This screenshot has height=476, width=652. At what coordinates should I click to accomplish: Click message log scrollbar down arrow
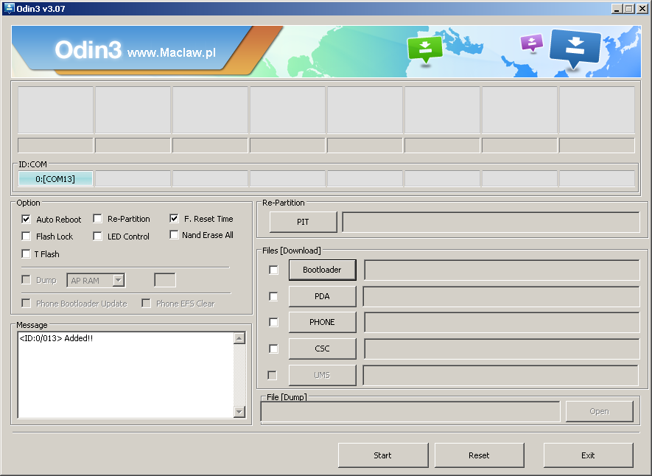239,412
